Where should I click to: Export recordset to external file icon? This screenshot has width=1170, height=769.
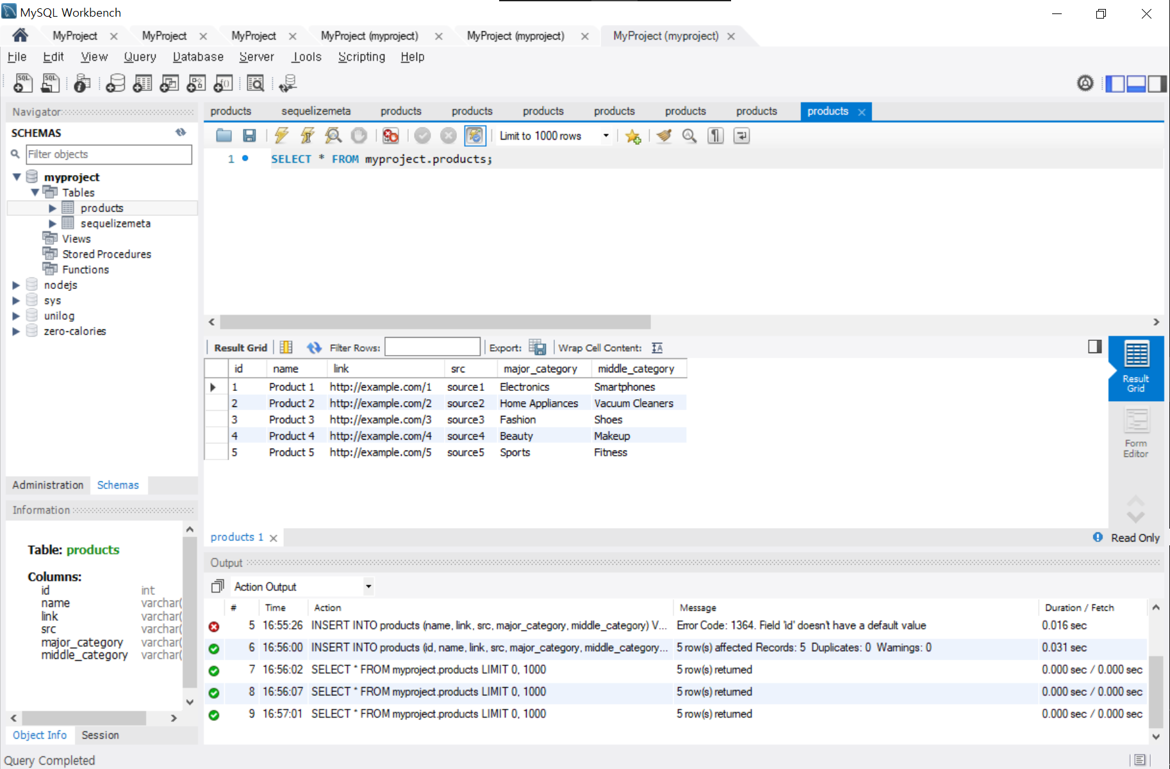click(x=537, y=347)
